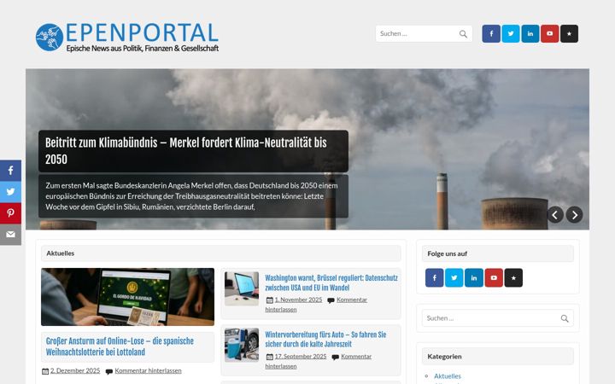Click the Kategorien widget heading
The width and height of the screenshot is (615, 384).
pyautogui.click(x=444, y=357)
